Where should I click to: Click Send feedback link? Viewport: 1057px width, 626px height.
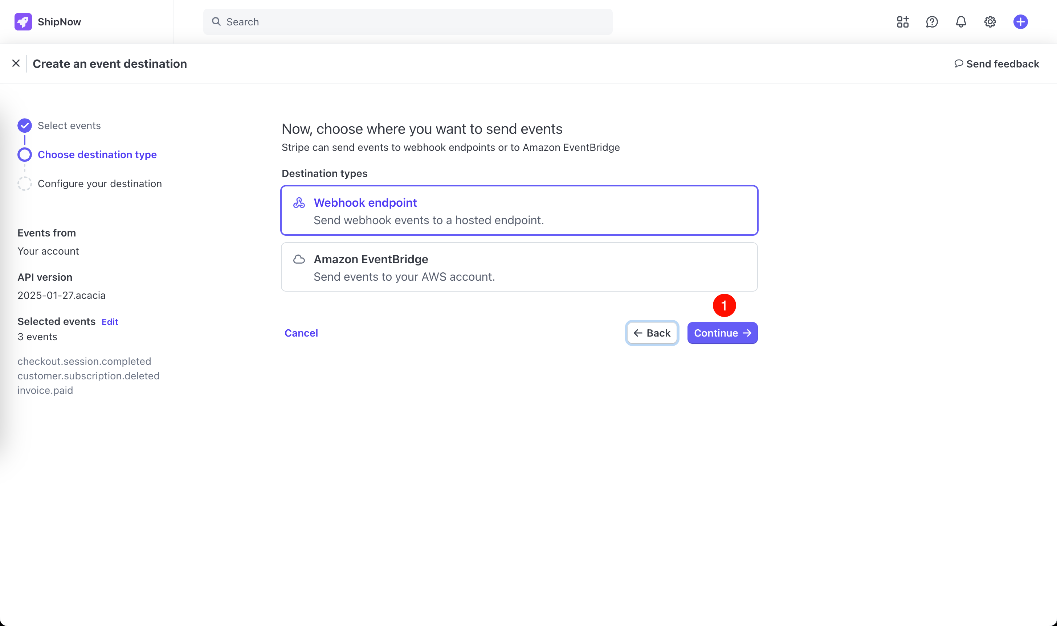click(x=997, y=64)
